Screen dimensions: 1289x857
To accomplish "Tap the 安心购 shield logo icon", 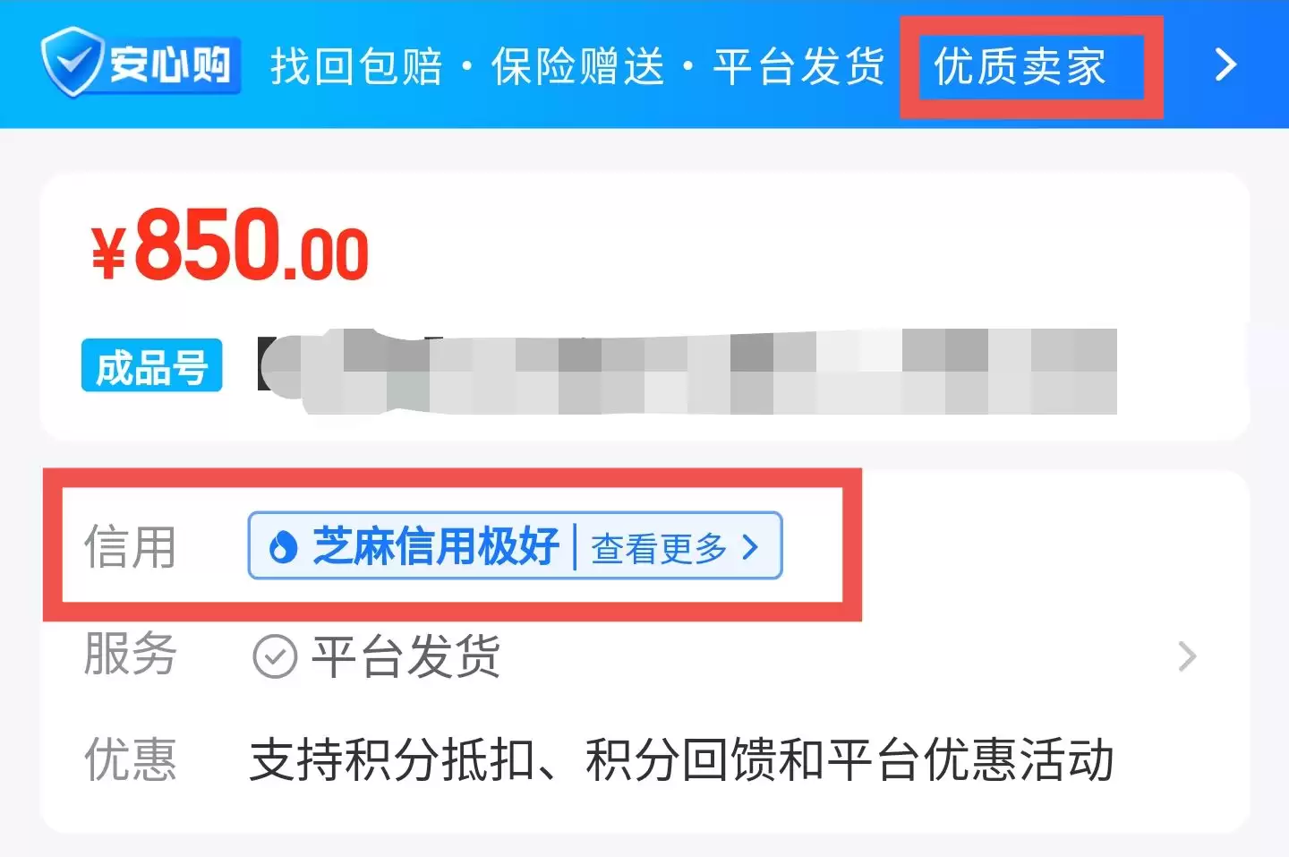I will [x=72, y=63].
